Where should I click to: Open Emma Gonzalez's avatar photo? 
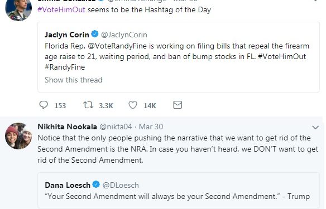tap(18, 8)
